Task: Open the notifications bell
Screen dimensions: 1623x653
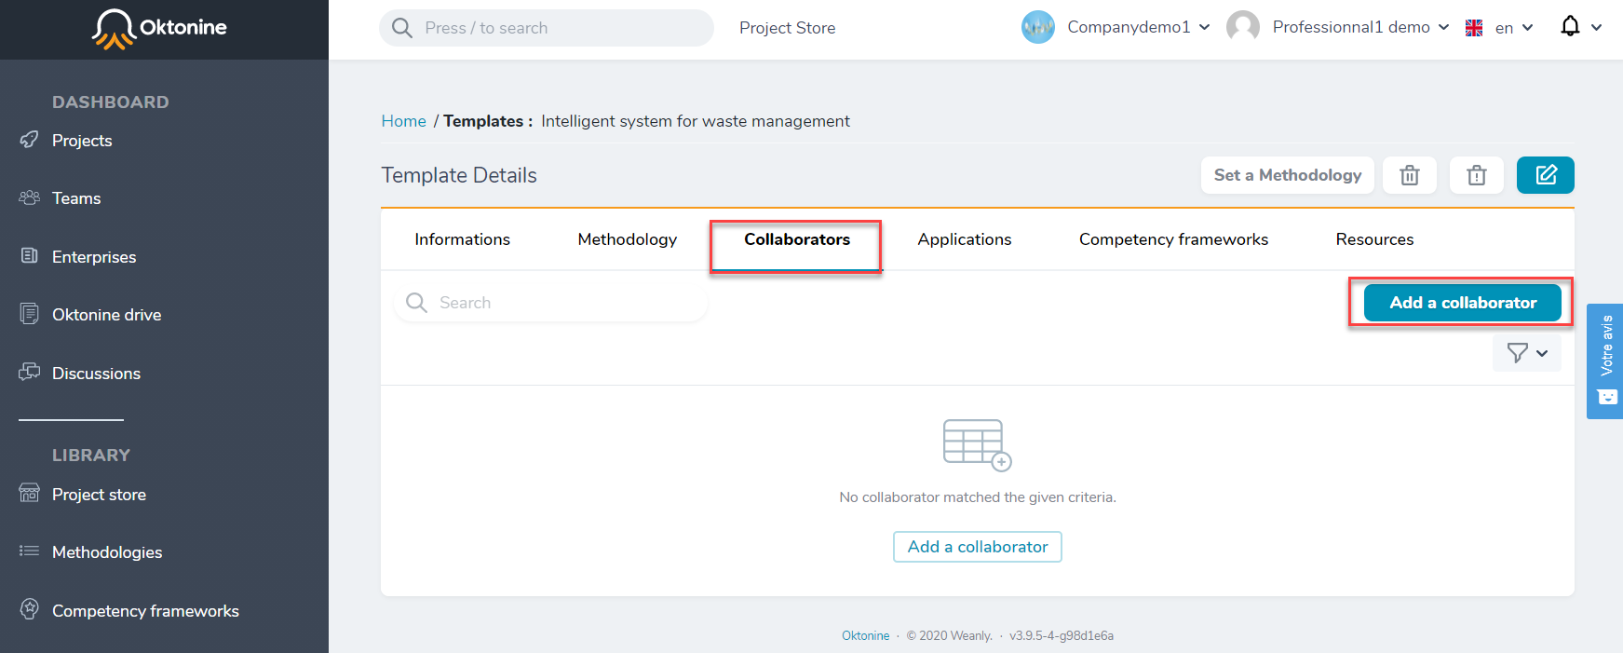Action: pos(1570,26)
